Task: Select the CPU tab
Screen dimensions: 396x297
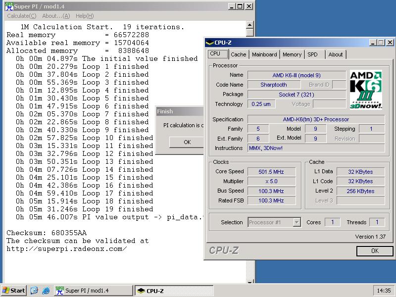Action: 218,54
